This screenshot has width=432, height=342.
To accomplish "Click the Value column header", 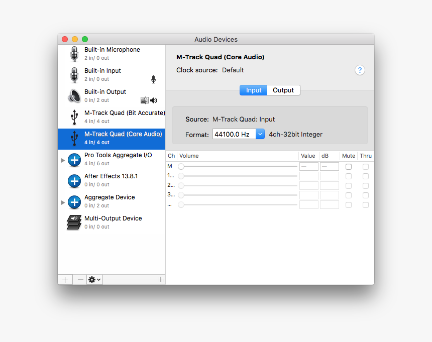I will click(x=308, y=156).
